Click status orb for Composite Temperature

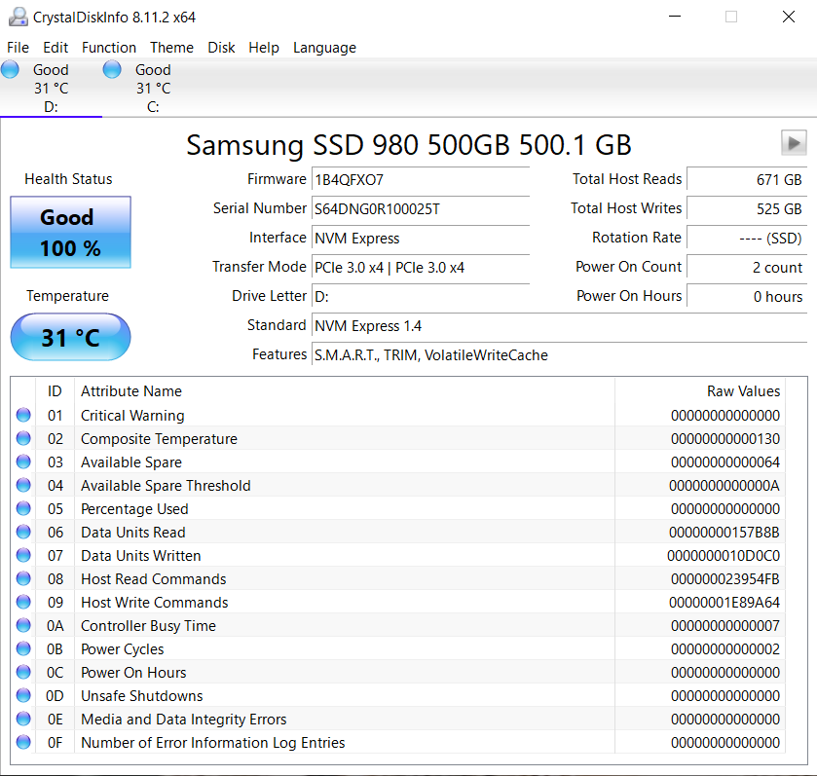pyautogui.click(x=23, y=439)
